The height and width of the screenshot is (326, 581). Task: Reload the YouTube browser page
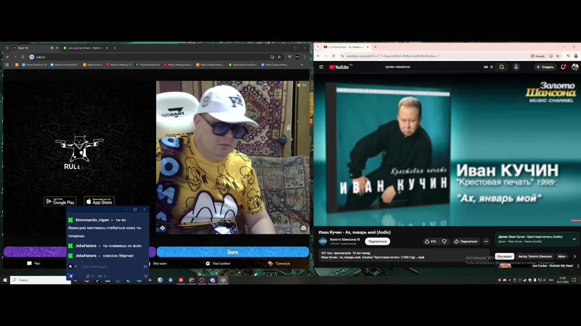(x=333, y=56)
